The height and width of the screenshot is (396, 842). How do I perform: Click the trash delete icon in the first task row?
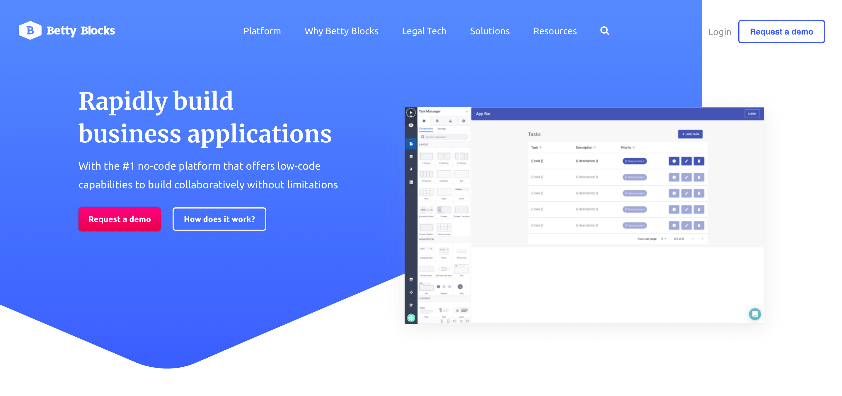click(699, 161)
